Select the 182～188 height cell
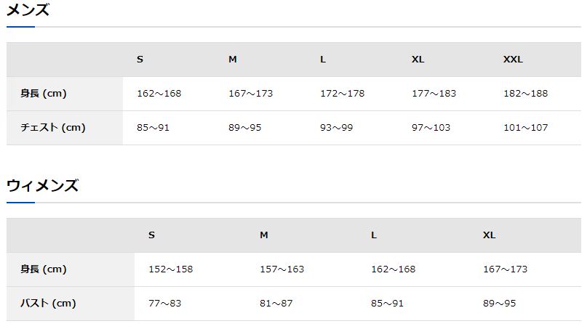 point(525,94)
